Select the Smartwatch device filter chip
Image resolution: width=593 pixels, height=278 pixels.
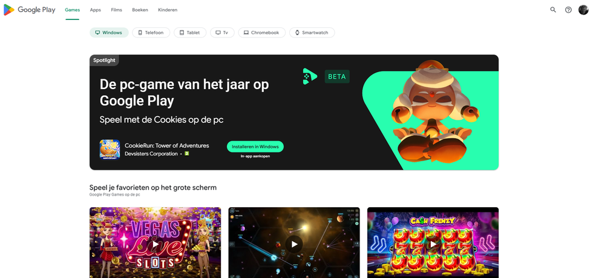312,33
